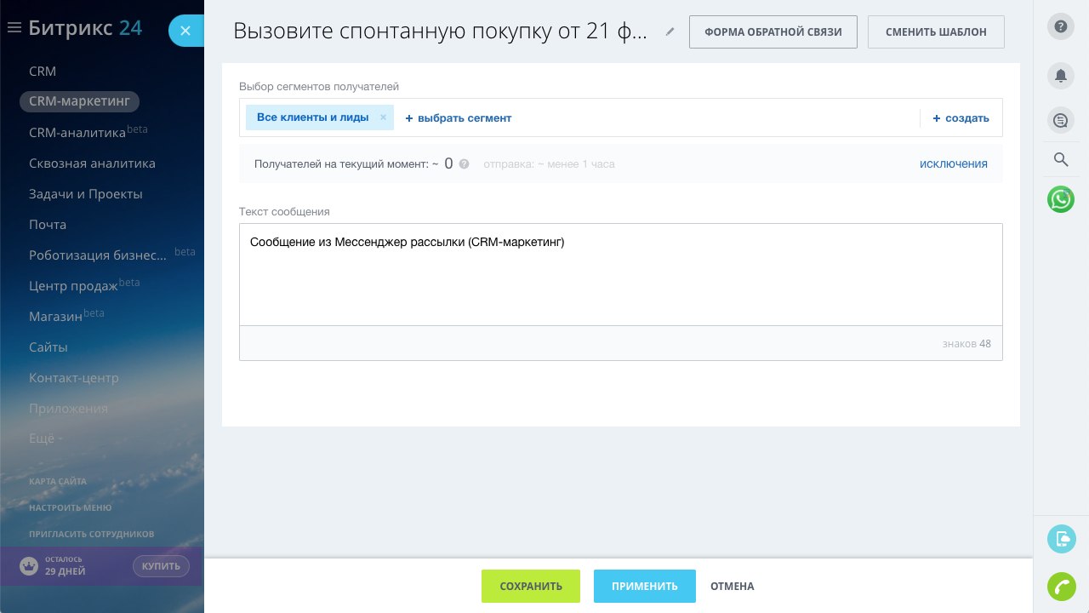This screenshot has width=1089, height=613.
Task: Open notifications bell icon
Action: pos(1061,75)
